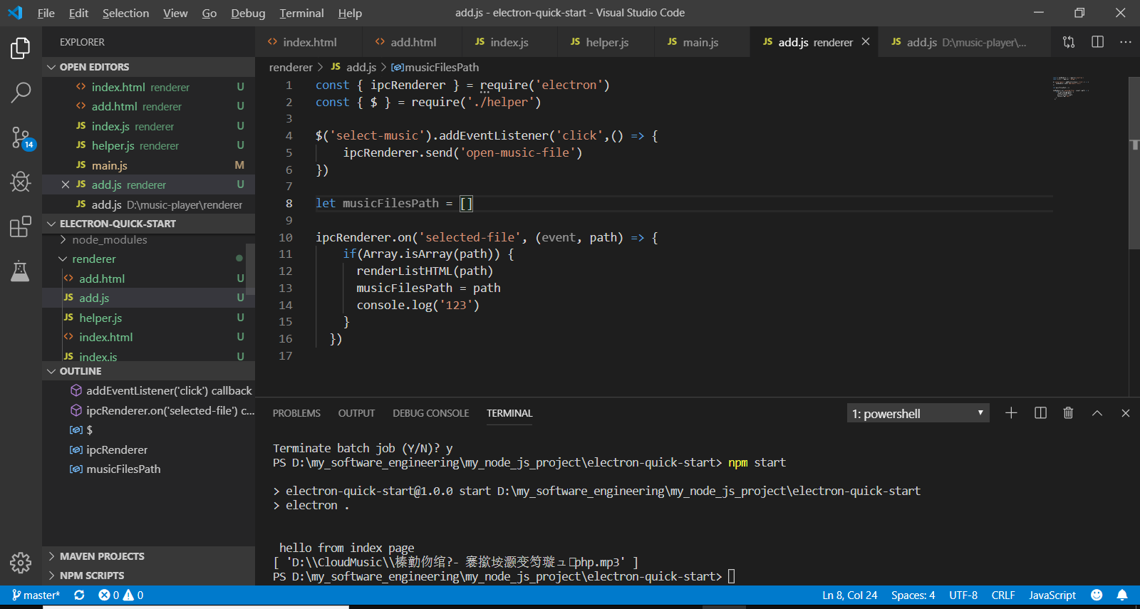Screen dimensions: 1140x609
Task: Close add.js renderer in Open Editors list
Action: click(66, 184)
